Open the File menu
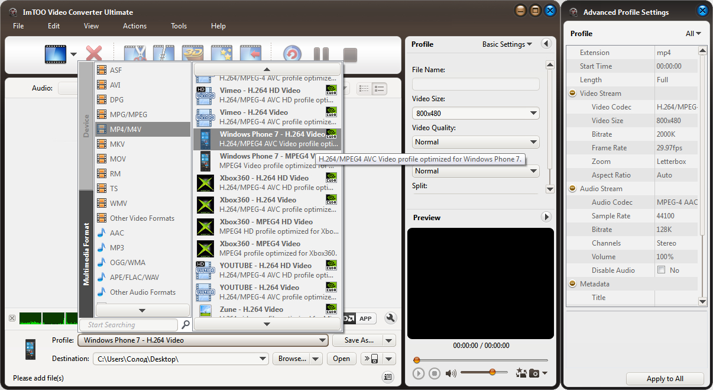713x390 pixels. point(18,26)
